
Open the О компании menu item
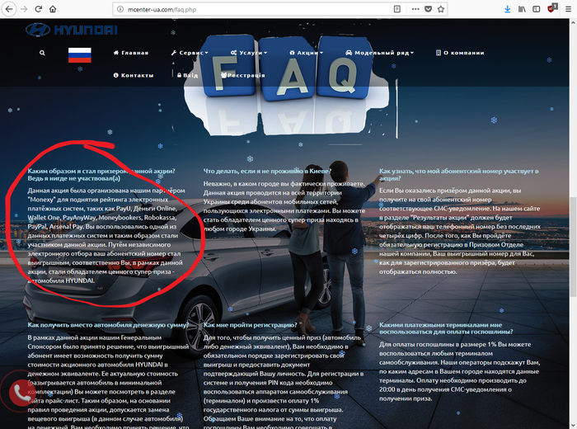[x=459, y=52]
